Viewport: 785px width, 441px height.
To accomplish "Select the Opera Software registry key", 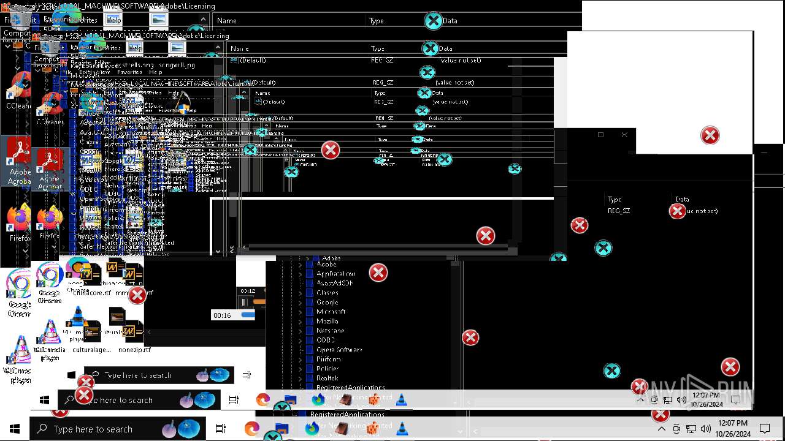I will pos(339,350).
